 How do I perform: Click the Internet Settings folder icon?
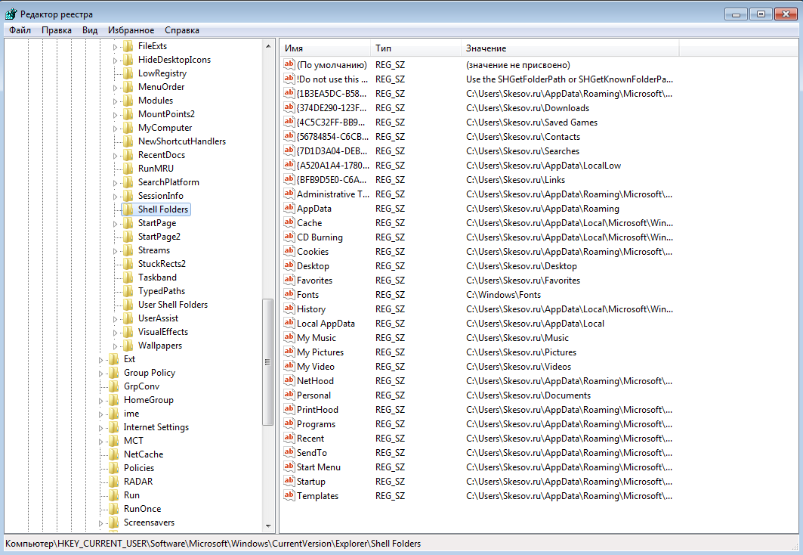[x=113, y=427]
